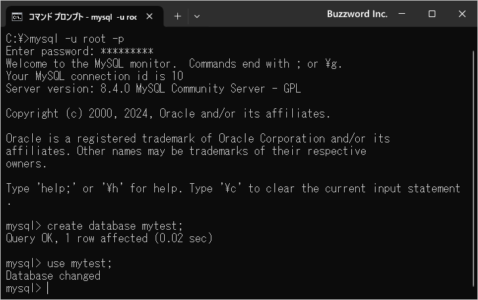Close the Command Prompt mysql tab
This screenshot has height=300, width=478.
(150, 16)
